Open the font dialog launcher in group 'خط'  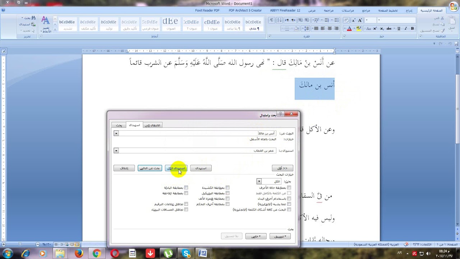[x=344, y=36]
